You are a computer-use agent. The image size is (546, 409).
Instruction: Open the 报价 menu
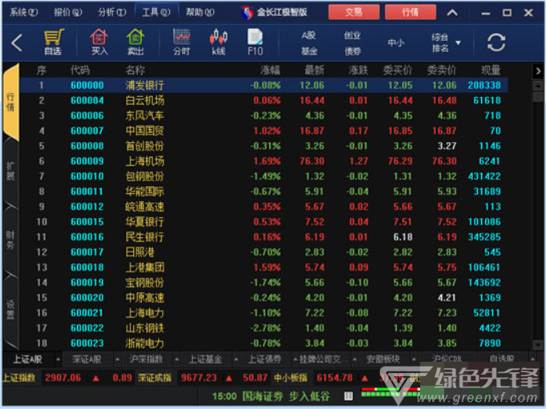67,13
